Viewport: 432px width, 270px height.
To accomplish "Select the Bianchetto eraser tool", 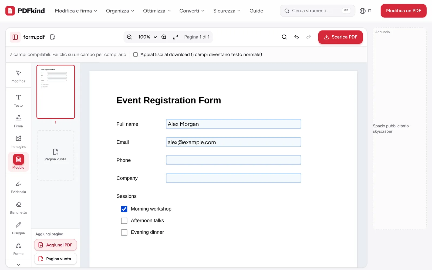I will pyautogui.click(x=18, y=208).
